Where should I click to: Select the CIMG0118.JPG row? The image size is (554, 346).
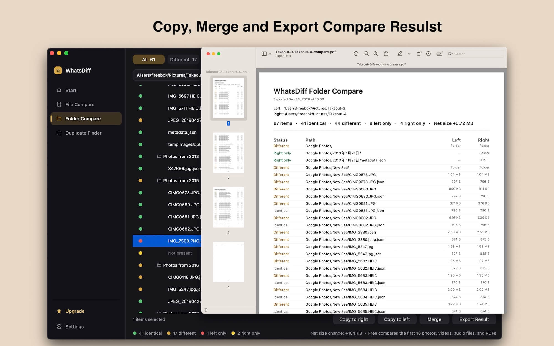167,277
